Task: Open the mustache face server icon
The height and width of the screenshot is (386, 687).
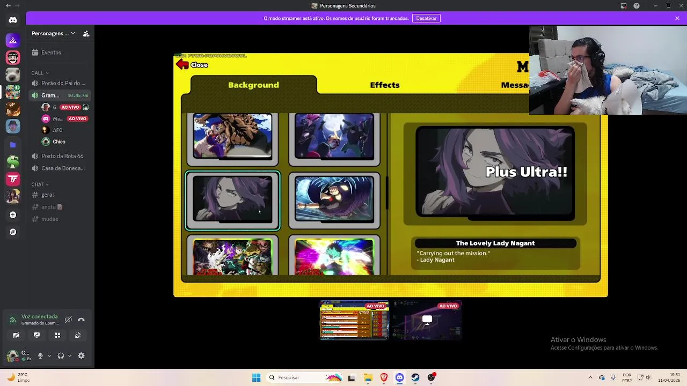Action: pyautogui.click(x=13, y=57)
